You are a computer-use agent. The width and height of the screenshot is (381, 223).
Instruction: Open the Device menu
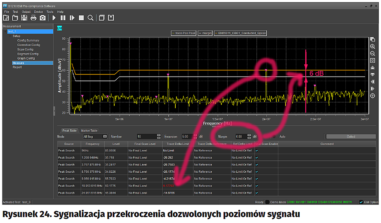click(39, 12)
